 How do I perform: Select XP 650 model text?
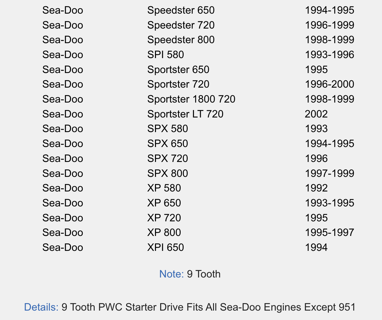point(164,203)
